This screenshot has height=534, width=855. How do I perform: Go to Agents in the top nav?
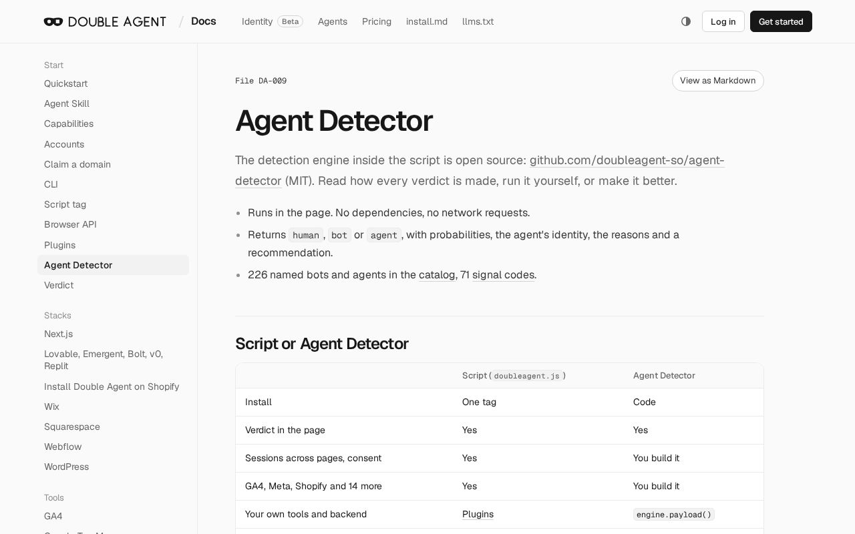coord(333,21)
